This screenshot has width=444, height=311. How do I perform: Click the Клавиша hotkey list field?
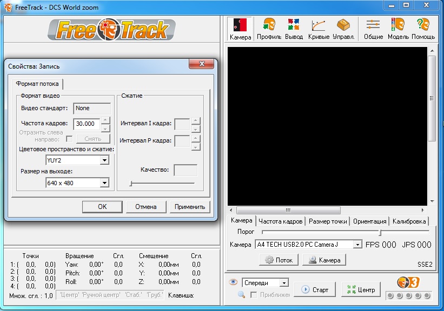pyautogui.click(x=110, y=295)
